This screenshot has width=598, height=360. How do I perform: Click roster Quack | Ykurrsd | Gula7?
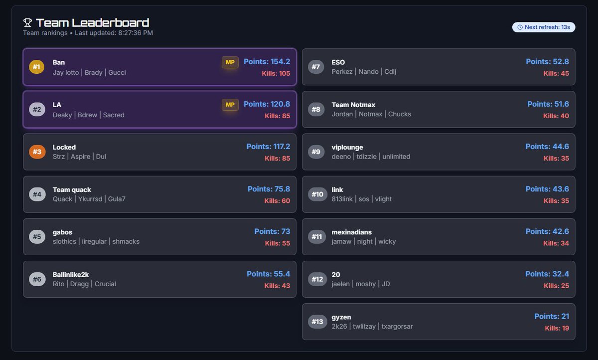pyautogui.click(x=89, y=199)
